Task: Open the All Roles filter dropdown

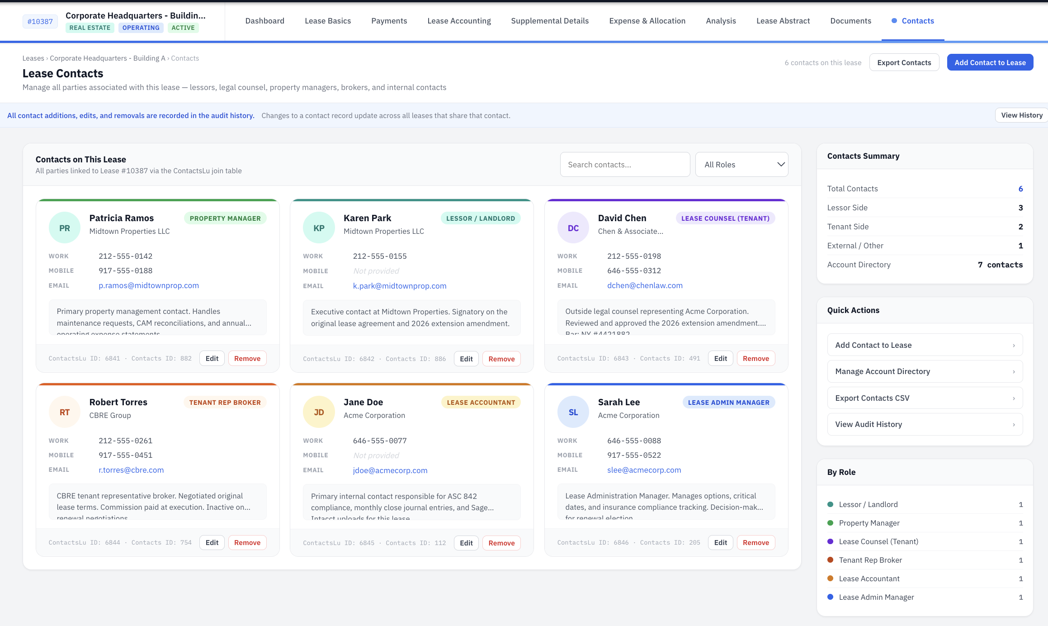Action: (x=741, y=164)
